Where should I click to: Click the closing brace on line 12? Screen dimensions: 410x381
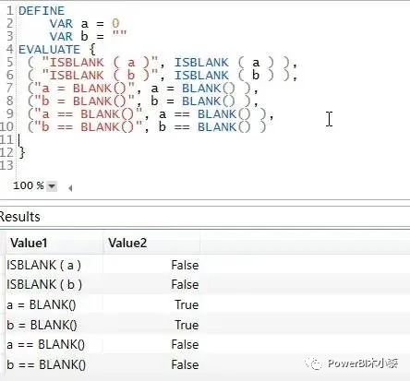pos(22,153)
